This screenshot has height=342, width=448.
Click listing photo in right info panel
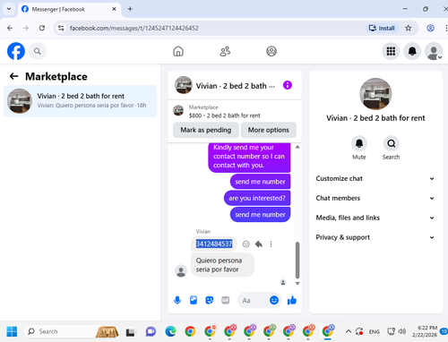(x=375, y=94)
